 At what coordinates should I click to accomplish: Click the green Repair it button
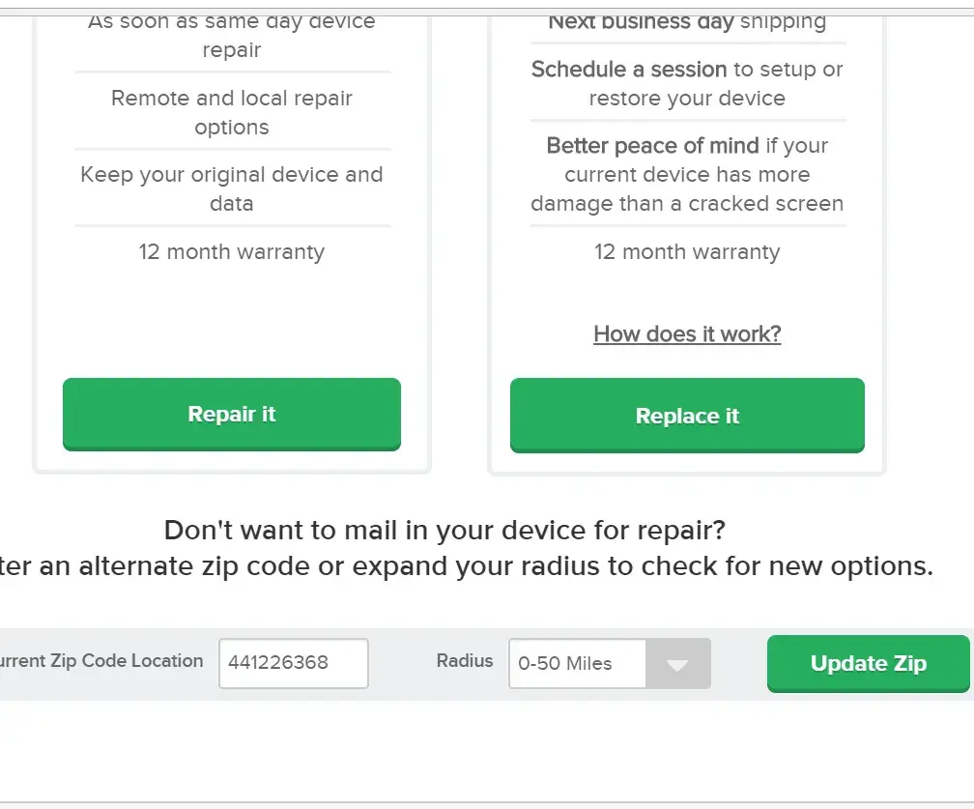coord(232,414)
